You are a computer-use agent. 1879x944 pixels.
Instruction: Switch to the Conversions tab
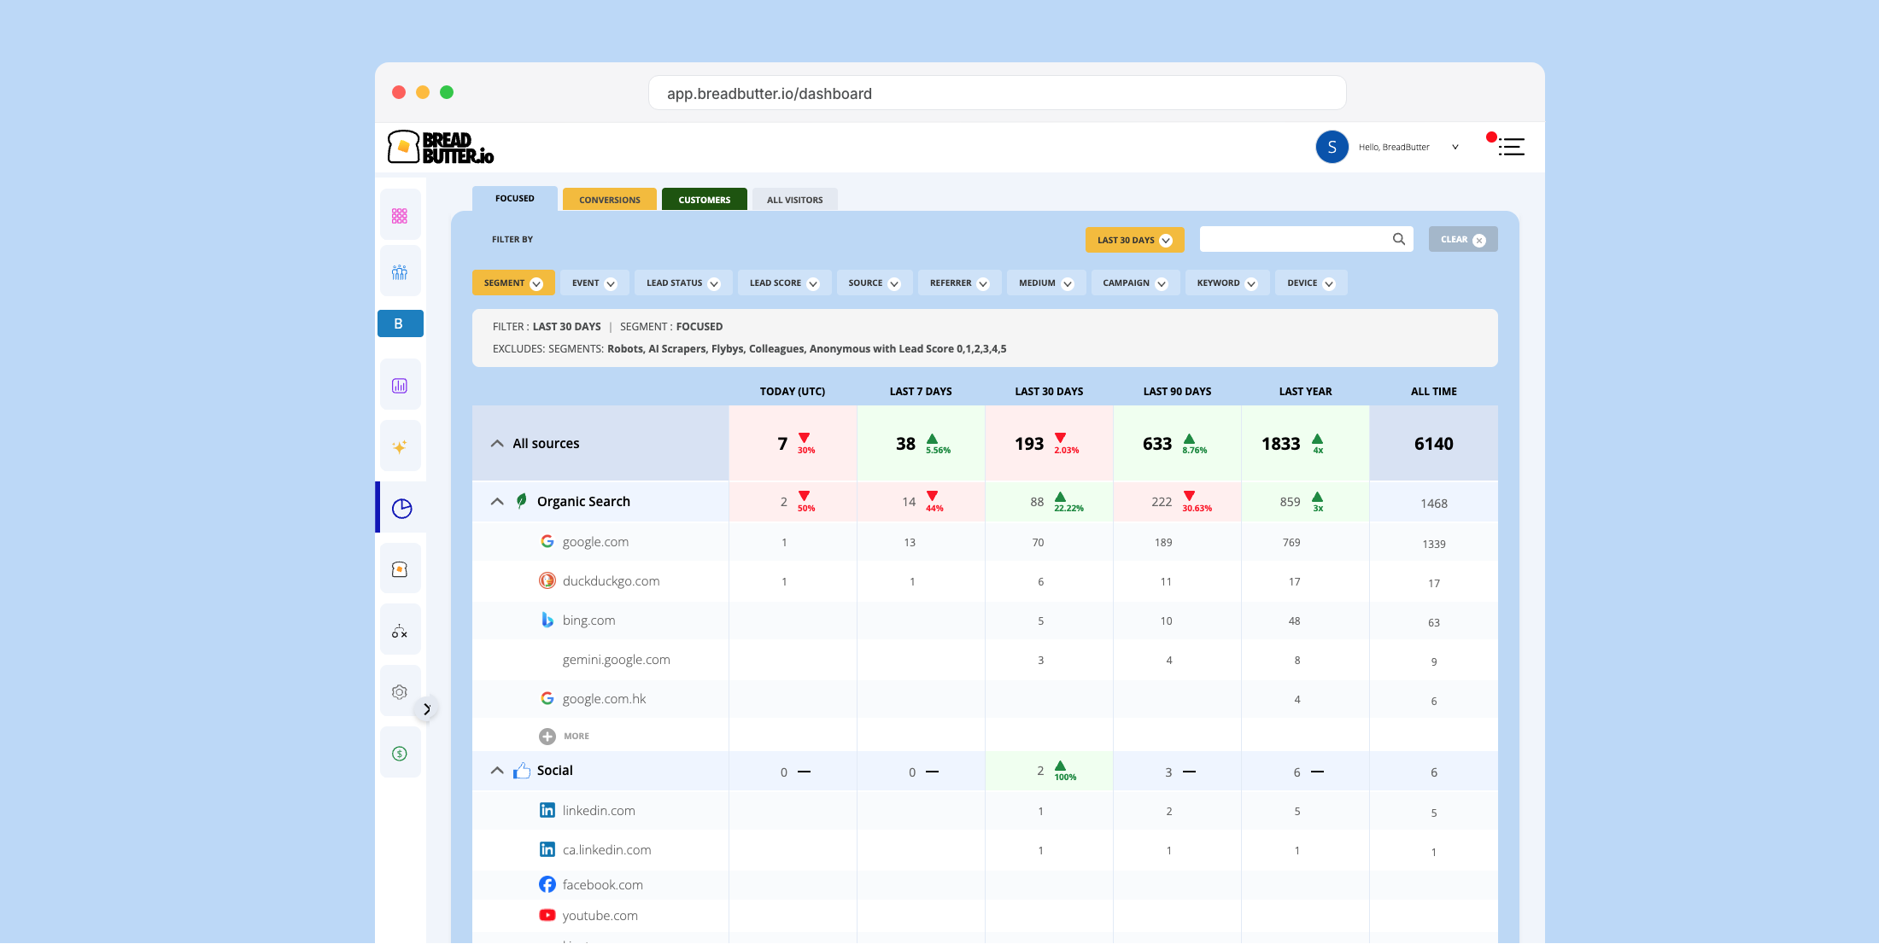pyautogui.click(x=609, y=200)
